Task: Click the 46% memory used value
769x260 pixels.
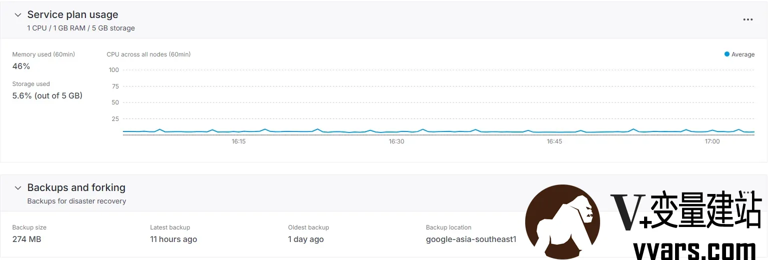Action: 21,66
